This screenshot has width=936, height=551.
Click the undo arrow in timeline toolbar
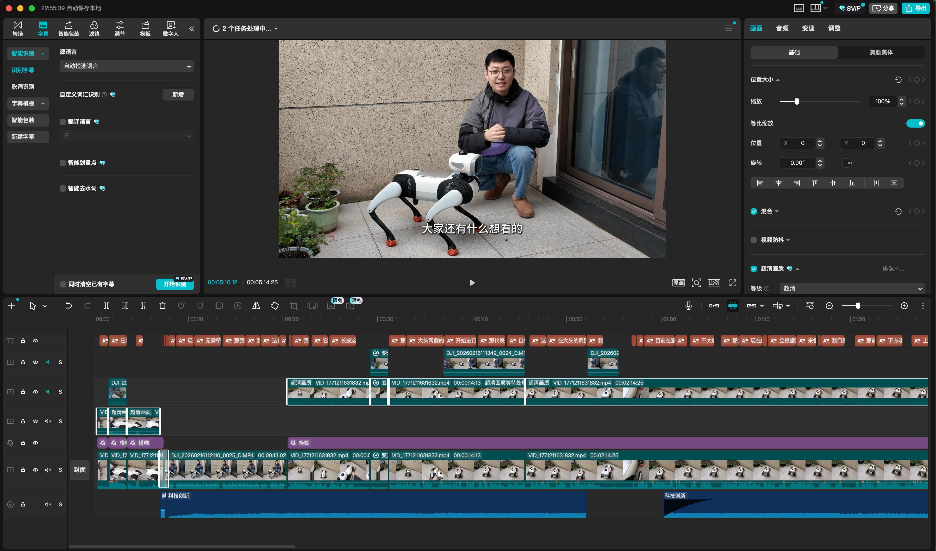click(68, 305)
